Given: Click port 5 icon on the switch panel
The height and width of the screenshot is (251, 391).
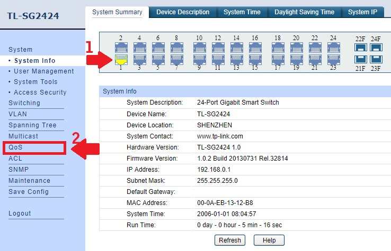Looking at the screenshot, I should (158, 60).
